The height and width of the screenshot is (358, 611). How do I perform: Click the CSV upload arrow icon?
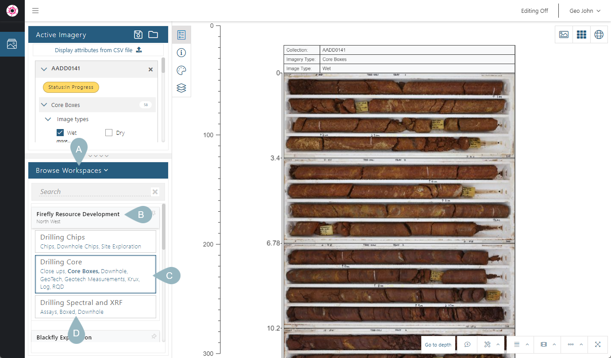[139, 50]
